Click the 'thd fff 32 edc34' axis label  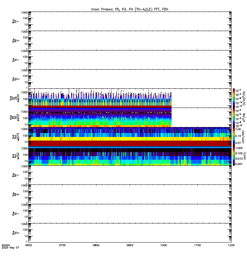point(14,98)
